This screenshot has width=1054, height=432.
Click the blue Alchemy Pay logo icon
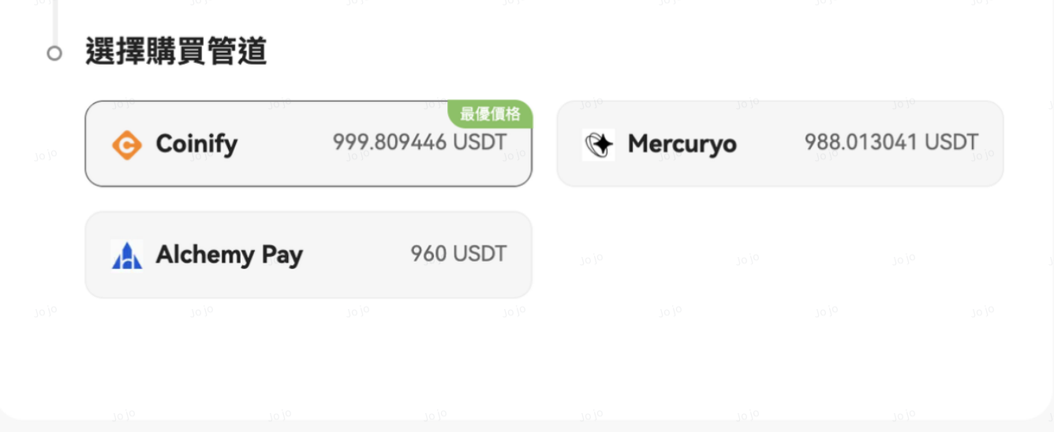coord(126,255)
